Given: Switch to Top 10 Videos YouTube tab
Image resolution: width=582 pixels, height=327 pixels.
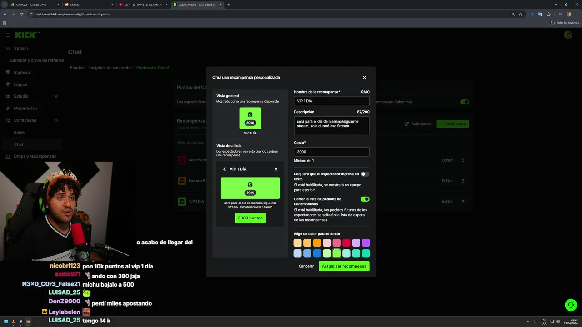Looking at the screenshot, I should coord(143,5).
